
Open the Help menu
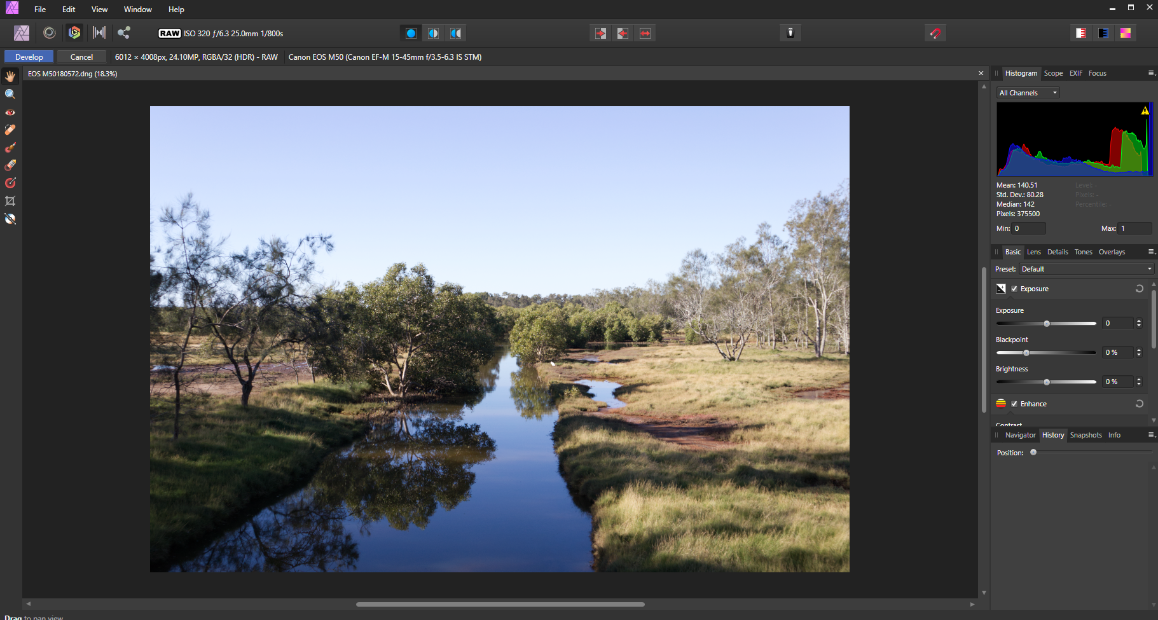(176, 10)
